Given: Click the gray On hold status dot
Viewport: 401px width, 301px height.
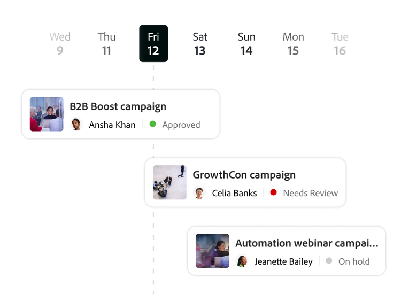Looking at the screenshot, I should pyautogui.click(x=329, y=261).
